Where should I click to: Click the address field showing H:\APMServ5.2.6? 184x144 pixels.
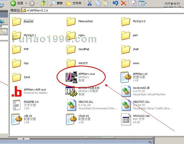point(102,10)
